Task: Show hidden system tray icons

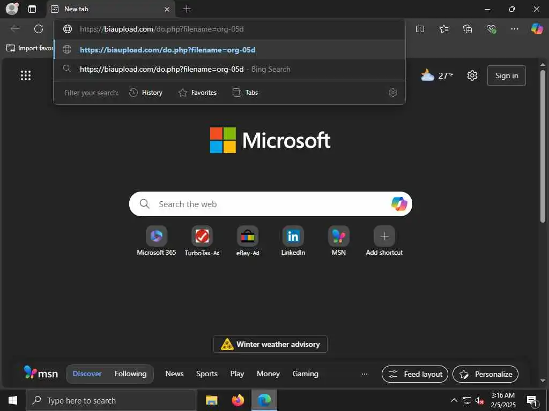Action: [x=454, y=400]
